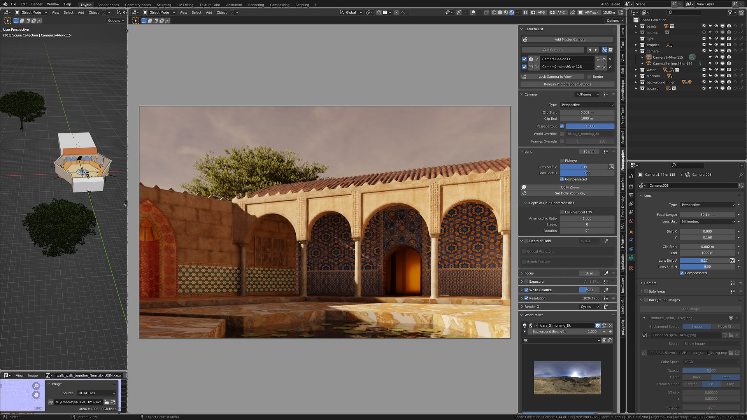Click the Add Camera button

(x=553, y=50)
